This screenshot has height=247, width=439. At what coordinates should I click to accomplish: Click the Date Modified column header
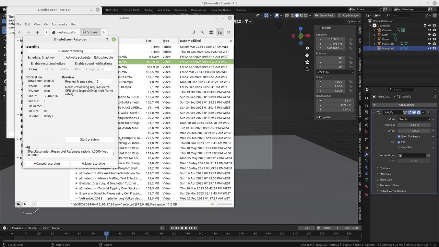click(x=206, y=41)
